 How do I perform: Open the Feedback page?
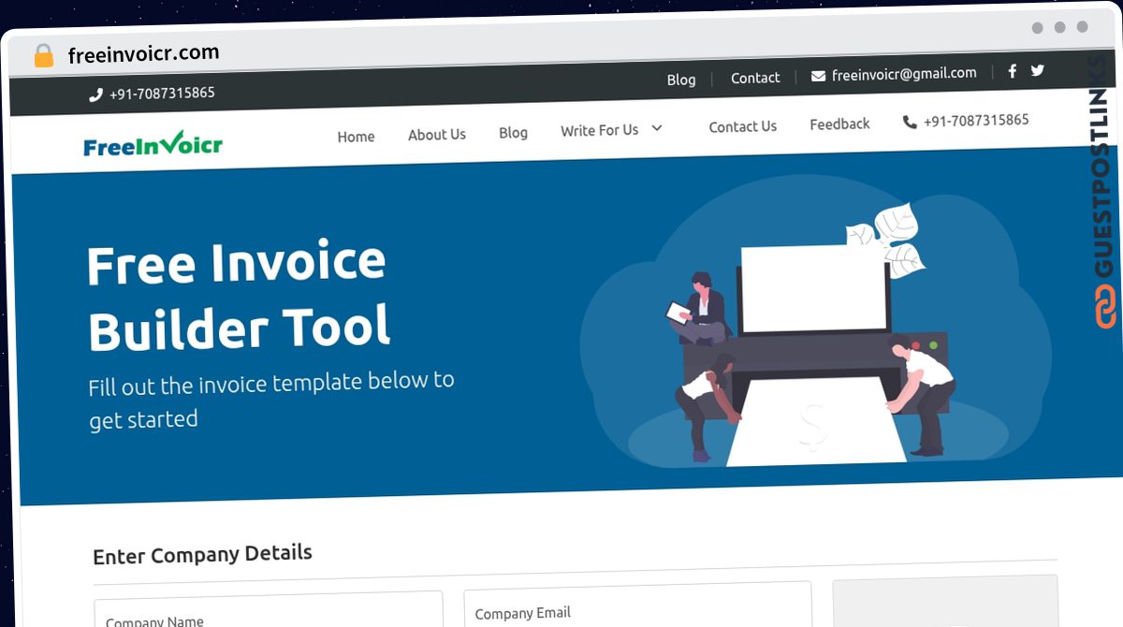839,124
